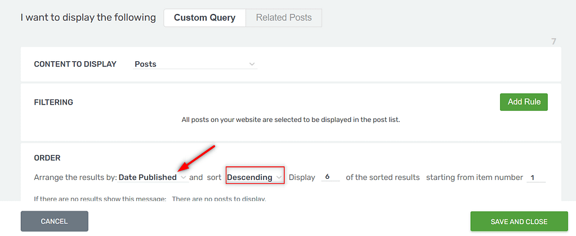
Task: Focus the starting item number field
Action: point(535,178)
